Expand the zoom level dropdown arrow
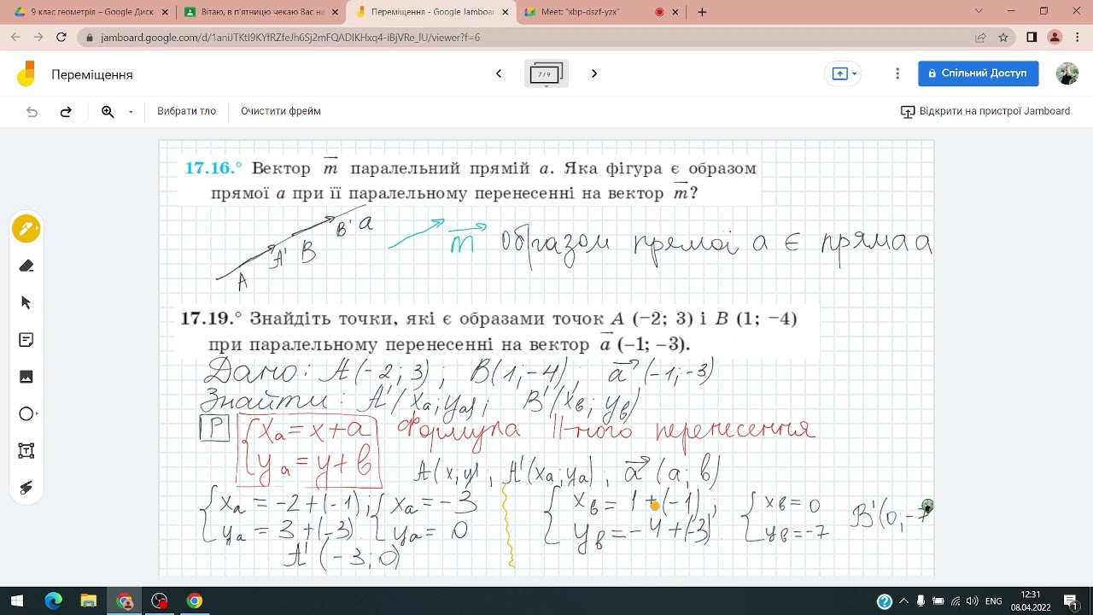The height and width of the screenshot is (615, 1093). tap(131, 112)
